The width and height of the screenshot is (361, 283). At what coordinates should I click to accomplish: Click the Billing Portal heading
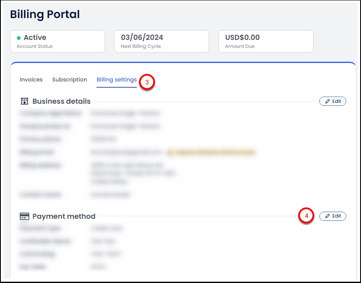pos(45,14)
